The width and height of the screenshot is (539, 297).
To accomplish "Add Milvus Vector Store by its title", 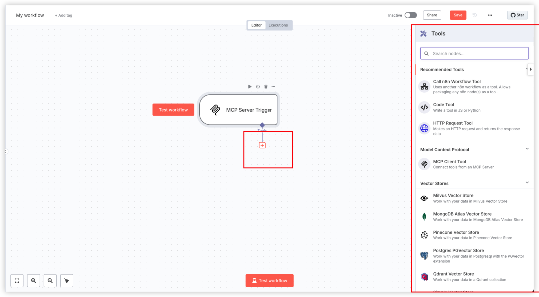I will [x=453, y=196].
